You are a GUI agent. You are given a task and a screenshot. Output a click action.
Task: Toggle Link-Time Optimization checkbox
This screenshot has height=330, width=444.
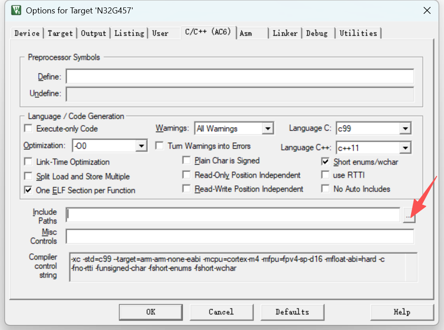click(28, 162)
